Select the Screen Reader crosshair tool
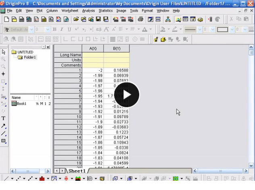The height and width of the screenshot is (190, 255). (3, 74)
